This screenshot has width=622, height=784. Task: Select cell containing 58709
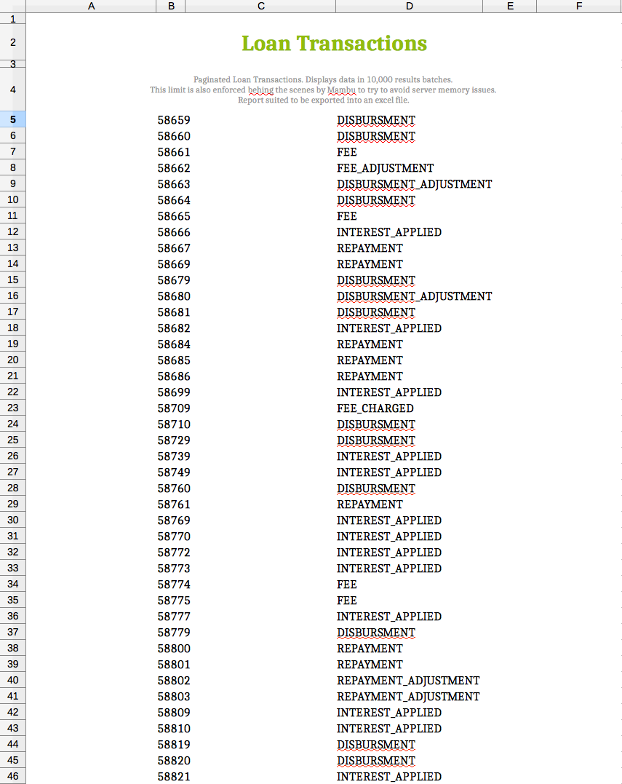click(171, 408)
